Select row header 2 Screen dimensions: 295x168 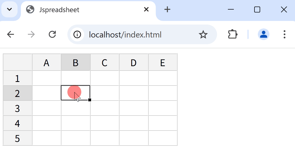pyautogui.click(x=17, y=93)
